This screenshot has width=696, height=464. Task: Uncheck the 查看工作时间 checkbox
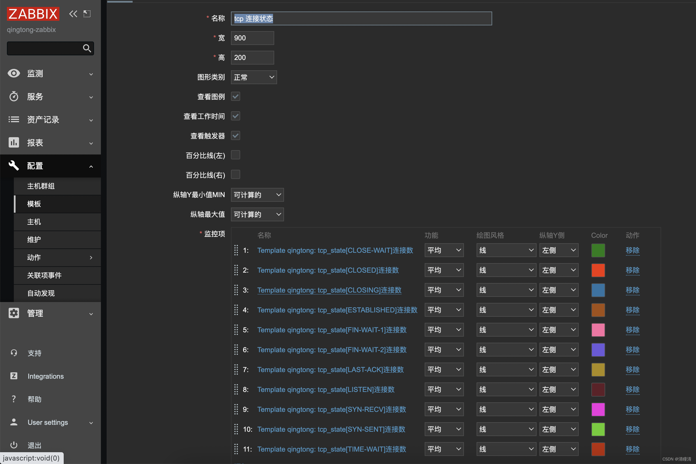(236, 116)
